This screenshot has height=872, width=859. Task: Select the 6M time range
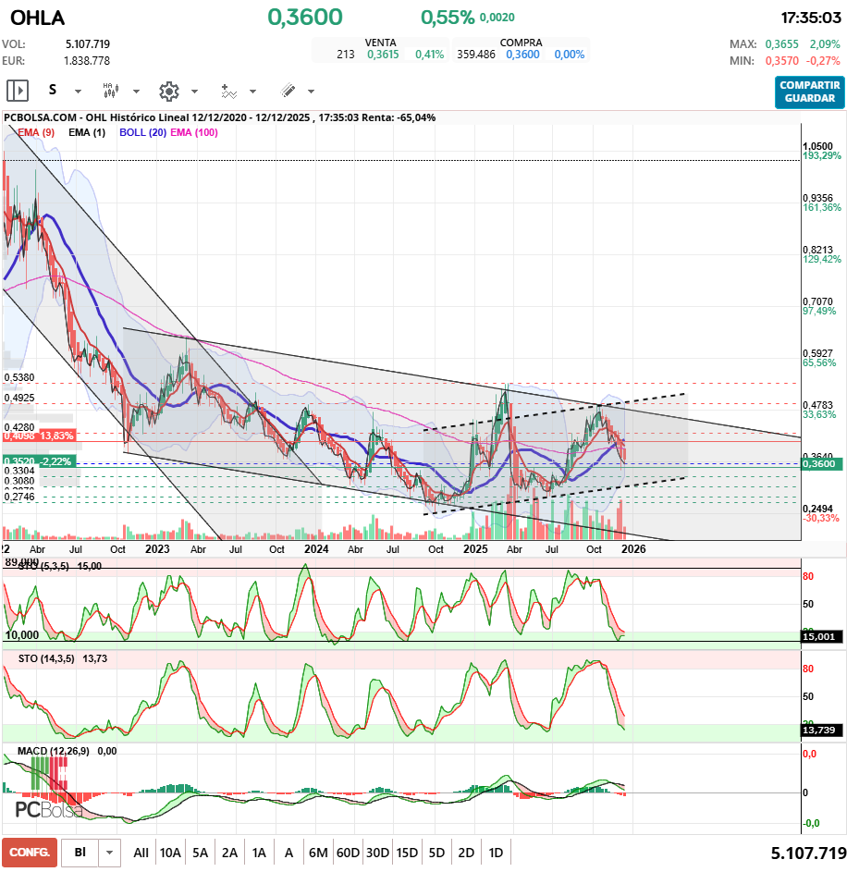[x=318, y=853]
